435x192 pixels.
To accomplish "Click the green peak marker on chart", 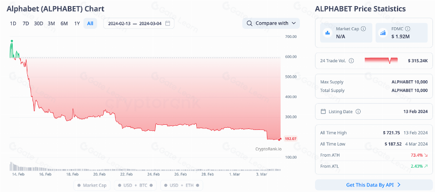I will (x=12, y=41).
